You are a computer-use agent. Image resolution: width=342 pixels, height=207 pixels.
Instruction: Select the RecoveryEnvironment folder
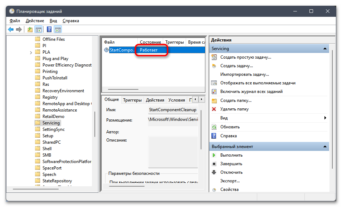(x=63, y=91)
